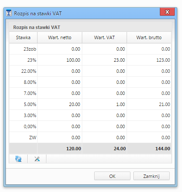This screenshot has height=192, width=182.
Task: Click the Wart. netto column header
Action: (x=60, y=37)
